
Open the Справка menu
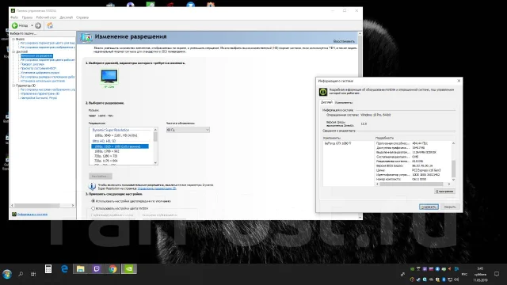(82, 17)
